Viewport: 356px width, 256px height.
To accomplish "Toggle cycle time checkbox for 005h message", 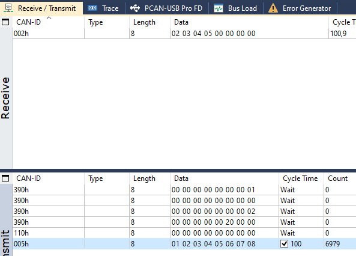I will 284,244.
